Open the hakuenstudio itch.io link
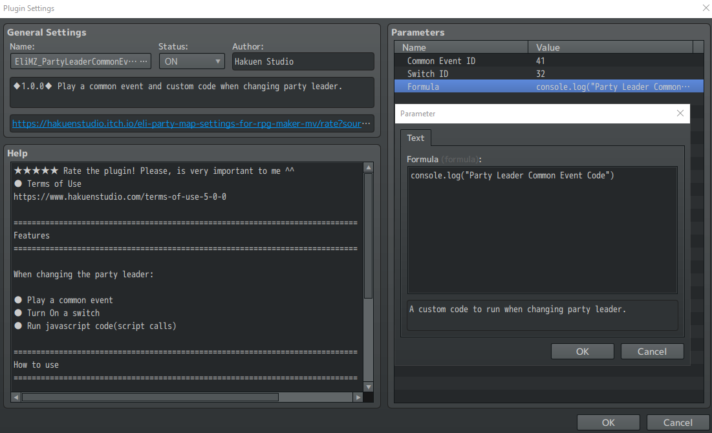This screenshot has height=433, width=712. [192, 123]
